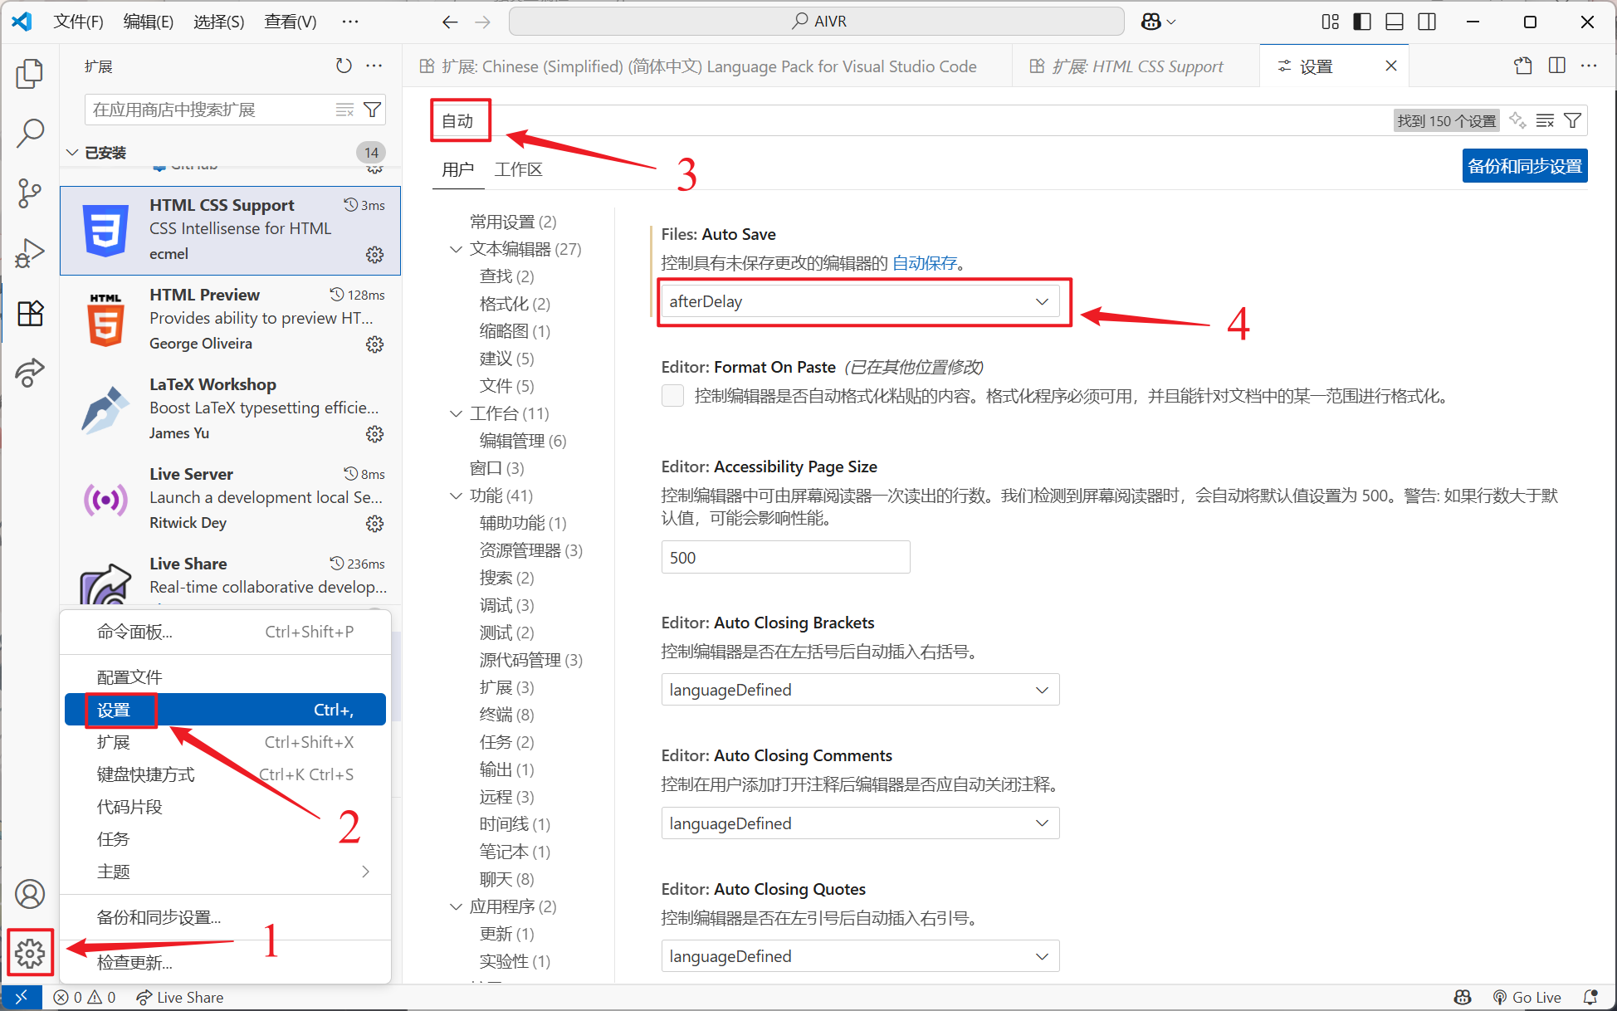
Task: Toggle secondary sidebar layout icon
Action: click(1427, 22)
